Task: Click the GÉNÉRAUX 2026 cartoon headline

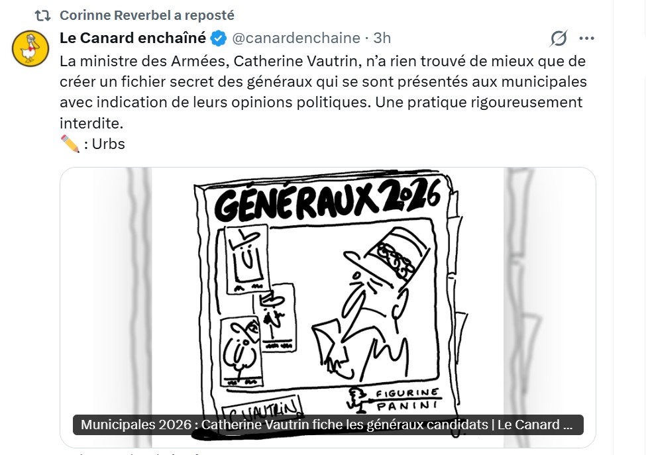Action: (x=328, y=201)
